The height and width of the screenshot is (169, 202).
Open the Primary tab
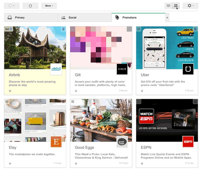tap(31, 17)
